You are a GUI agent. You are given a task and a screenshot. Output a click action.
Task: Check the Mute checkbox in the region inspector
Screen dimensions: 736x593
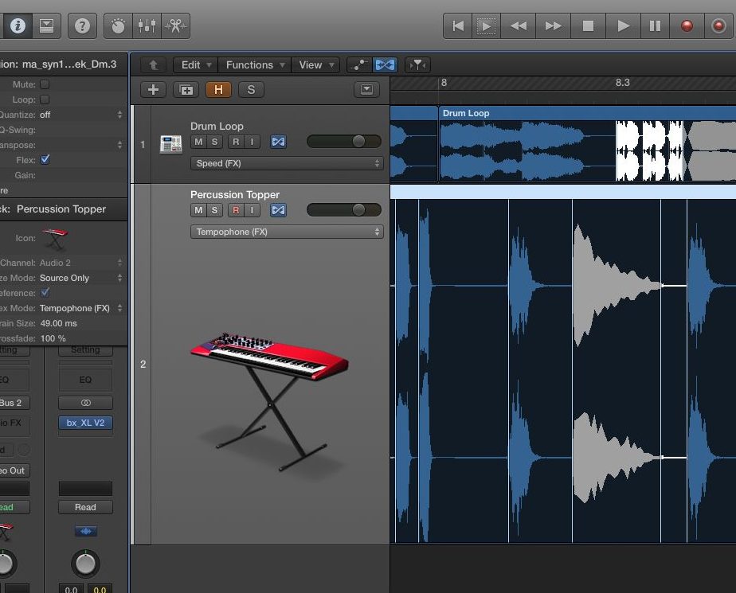45,84
